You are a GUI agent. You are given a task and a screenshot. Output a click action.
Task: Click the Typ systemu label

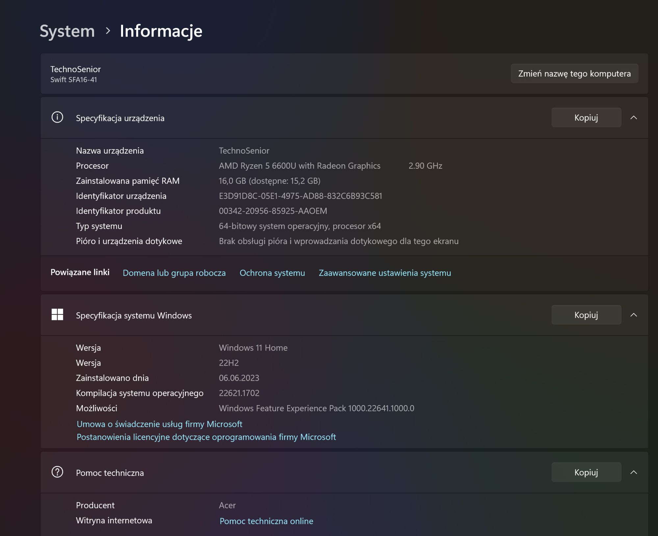99,226
